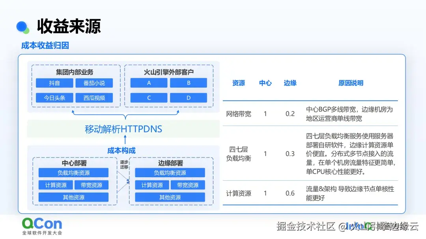
Task: Click the 负载均衡资源 button under 中心部署
Action: [73, 172]
